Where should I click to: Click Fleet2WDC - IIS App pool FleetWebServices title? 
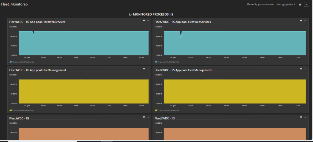(182, 22)
